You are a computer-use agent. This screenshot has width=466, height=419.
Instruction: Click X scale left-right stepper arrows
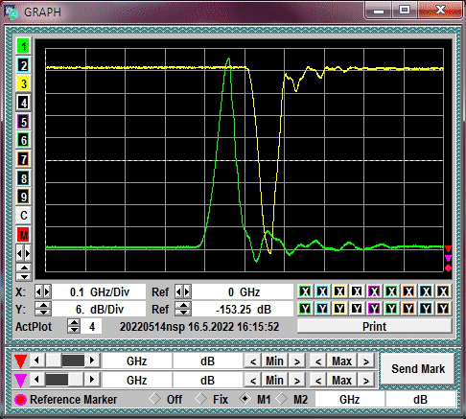[43, 291]
